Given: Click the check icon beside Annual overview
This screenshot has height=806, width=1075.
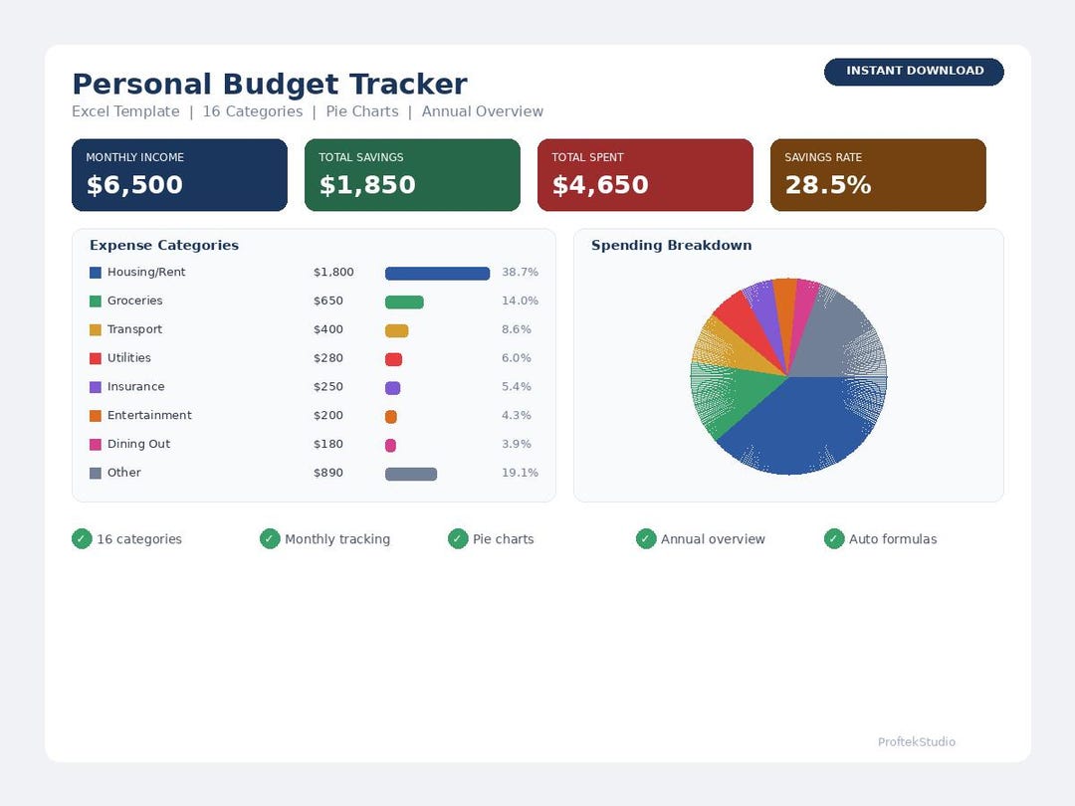Looking at the screenshot, I should 646,539.
